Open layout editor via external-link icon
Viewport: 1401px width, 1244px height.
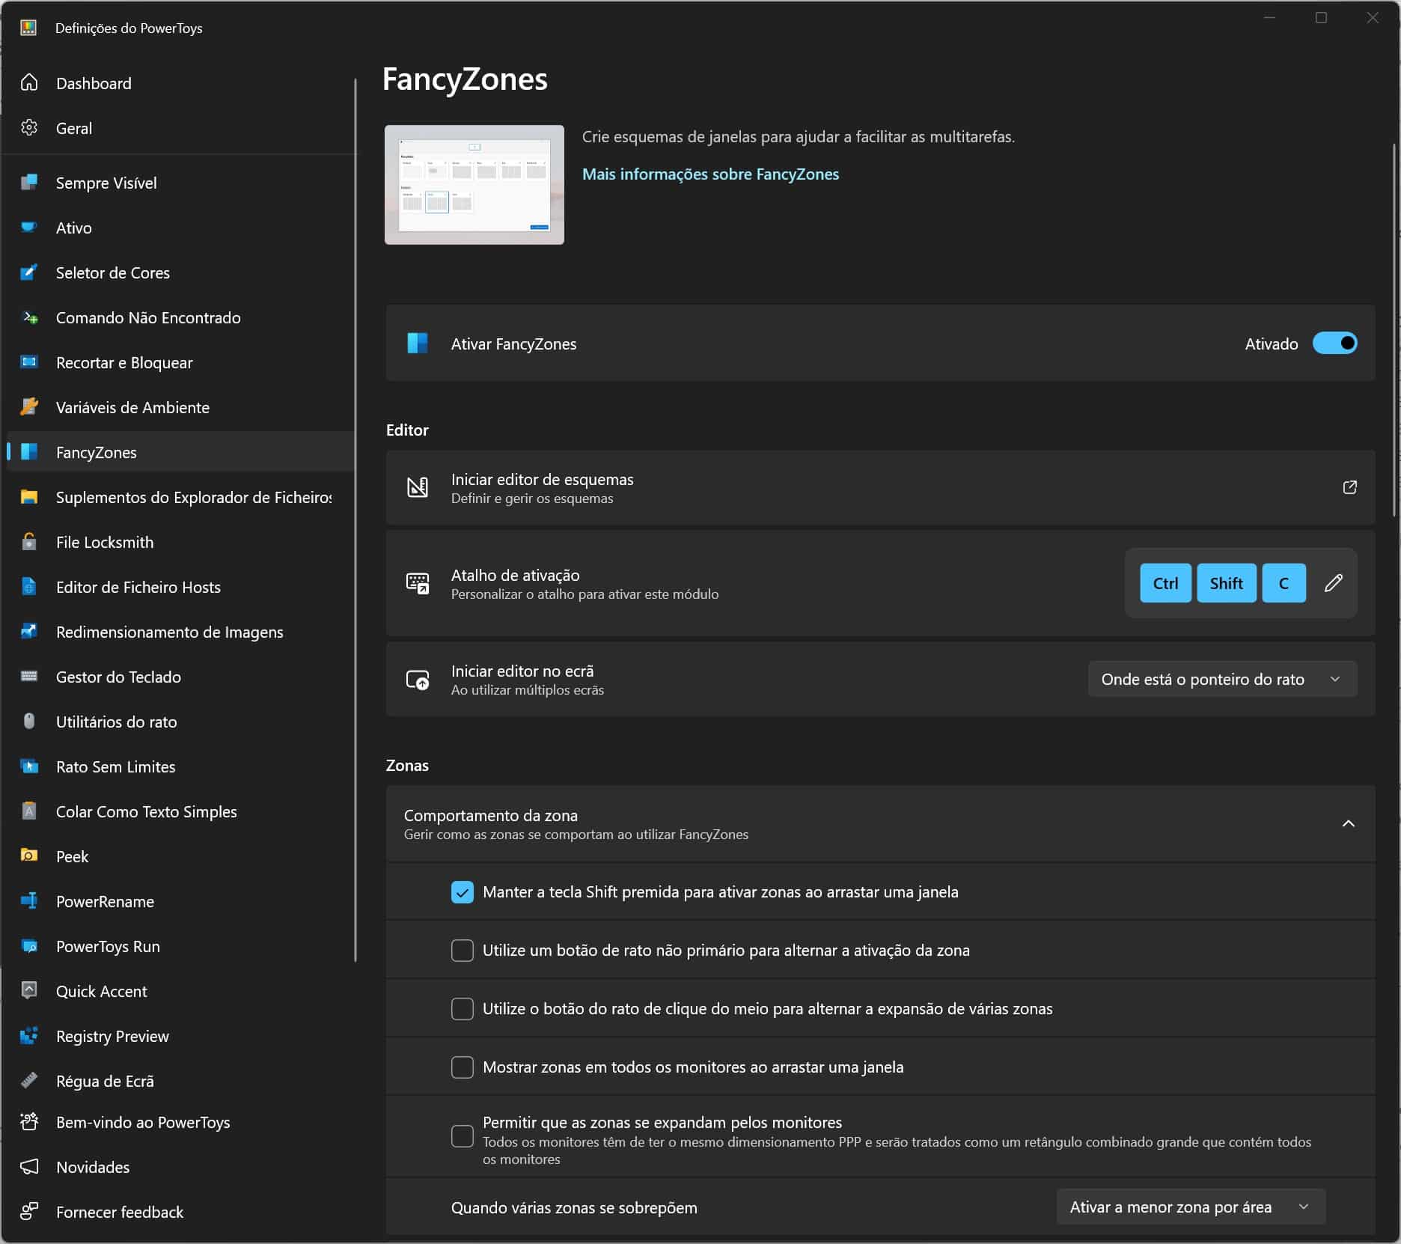1349,487
